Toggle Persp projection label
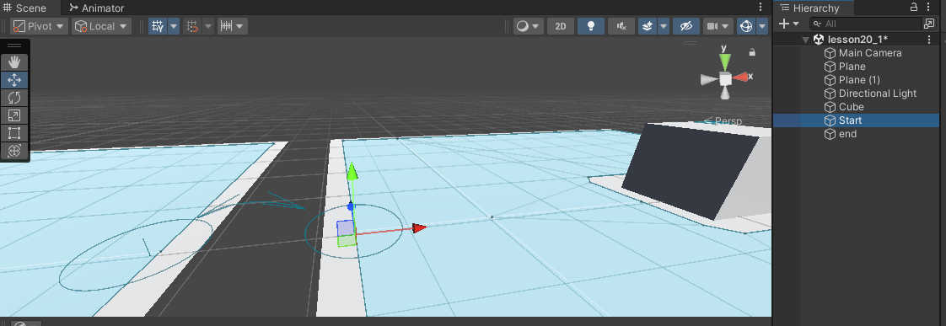Image resolution: width=946 pixels, height=326 pixels. [x=723, y=121]
